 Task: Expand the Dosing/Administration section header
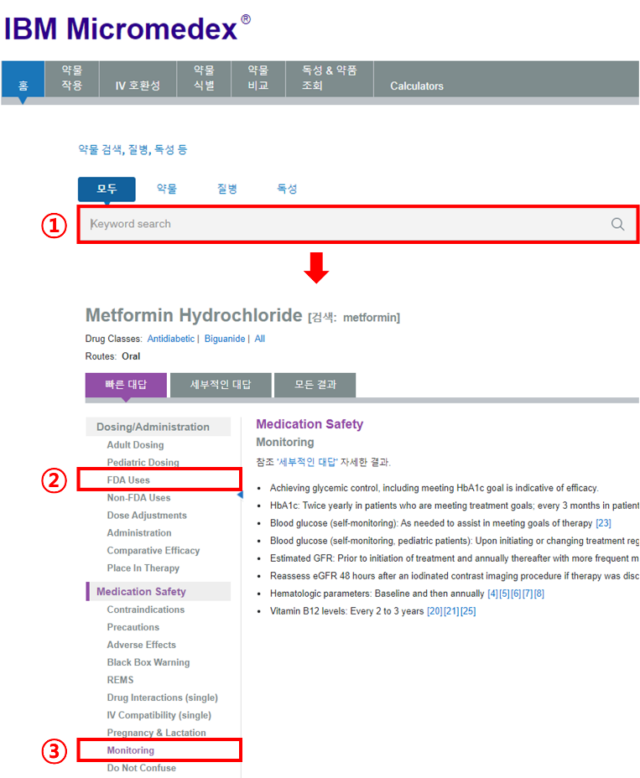pyautogui.click(x=153, y=427)
